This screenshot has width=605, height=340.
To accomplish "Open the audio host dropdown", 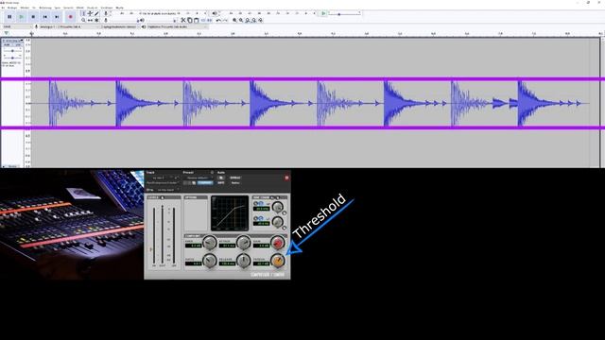I will pos(17,26).
